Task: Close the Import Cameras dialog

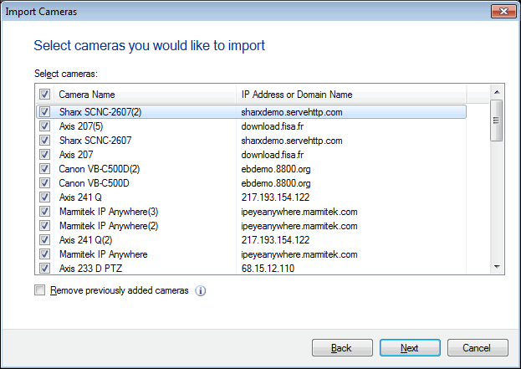Action: [x=502, y=12]
